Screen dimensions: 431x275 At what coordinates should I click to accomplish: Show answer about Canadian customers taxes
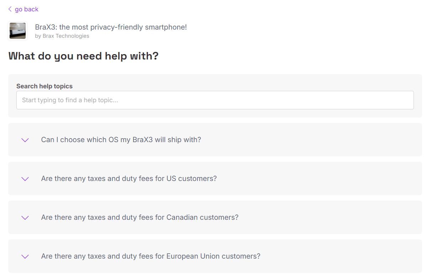(x=140, y=218)
